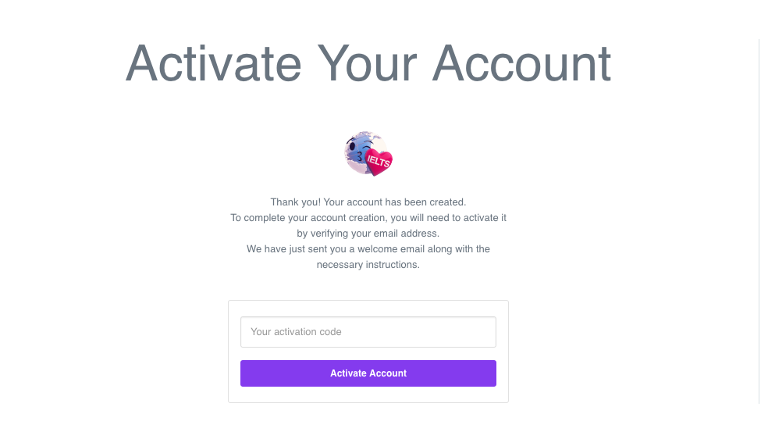Click the word "Activate" in the heading
The image size is (761, 439).
click(213, 63)
